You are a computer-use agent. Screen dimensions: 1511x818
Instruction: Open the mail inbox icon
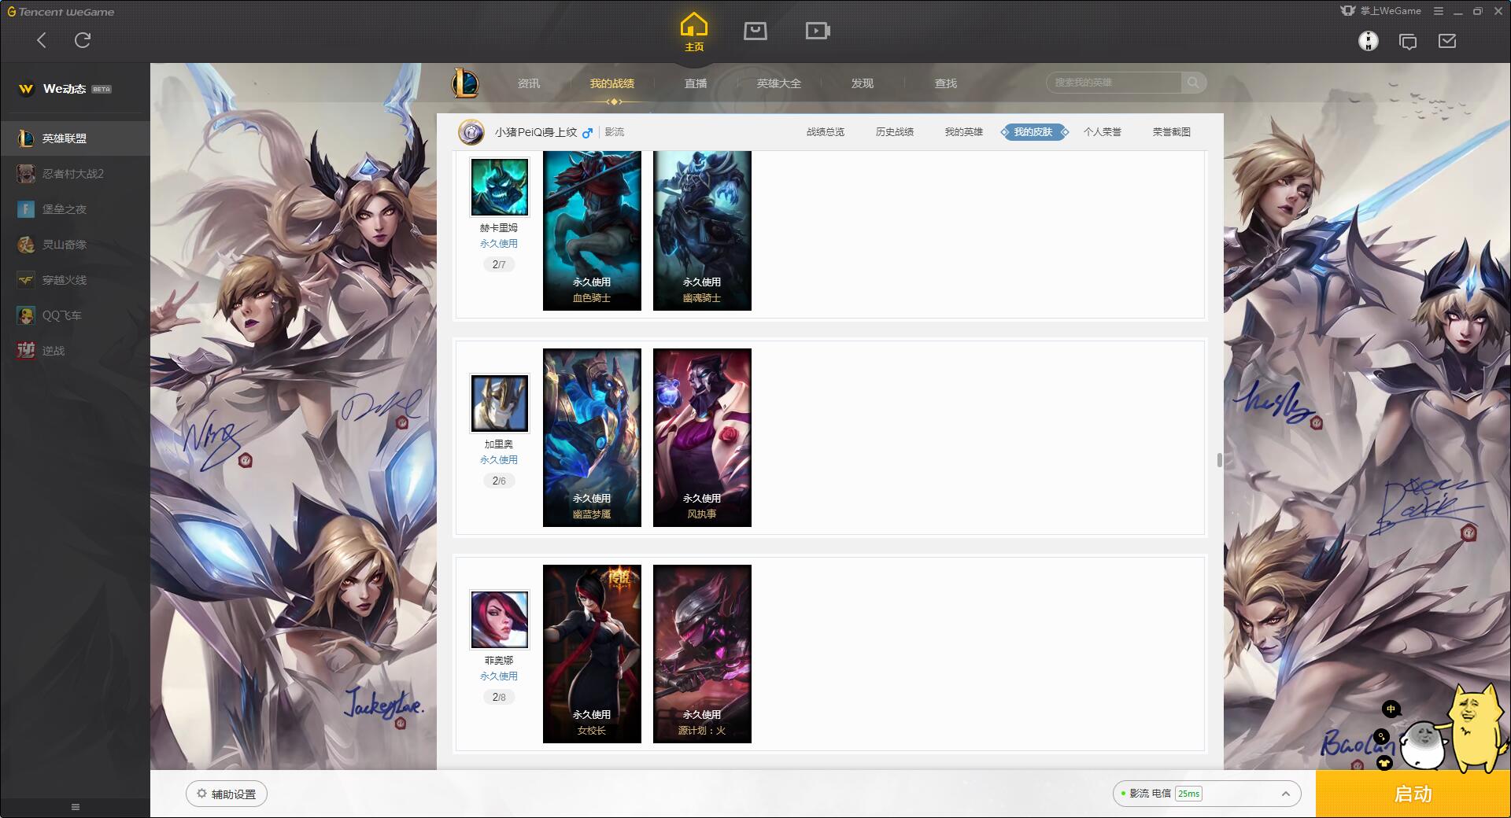pyautogui.click(x=1447, y=41)
